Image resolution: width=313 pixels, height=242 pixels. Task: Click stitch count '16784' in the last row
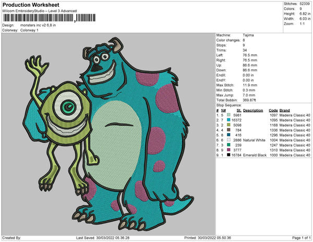pyautogui.click(x=236, y=155)
